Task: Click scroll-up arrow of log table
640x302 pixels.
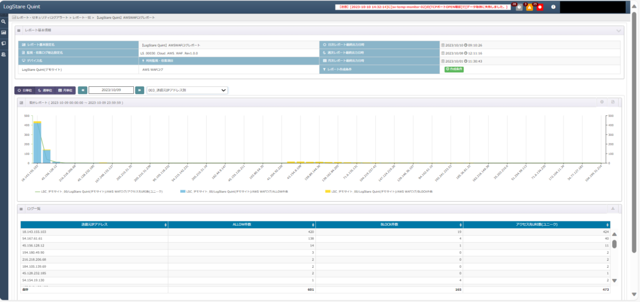Action: click(615, 234)
